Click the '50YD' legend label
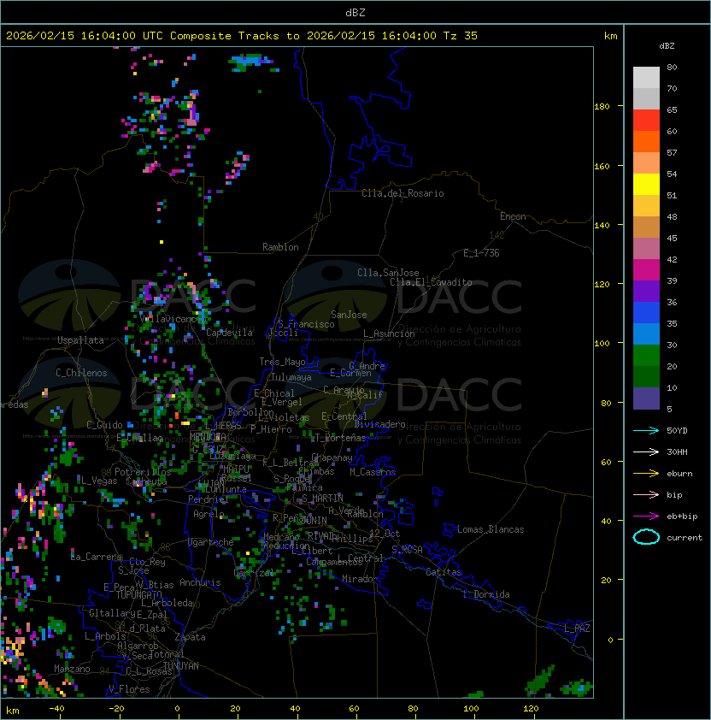The width and height of the screenshot is (711, 720). click(x=677, y=430)
